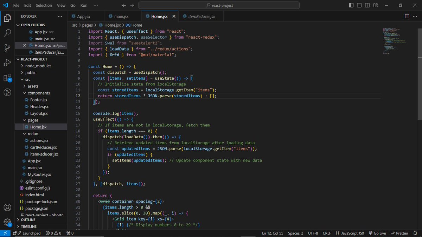
Task: Open the Run menu
Action: tap(84, 5)
